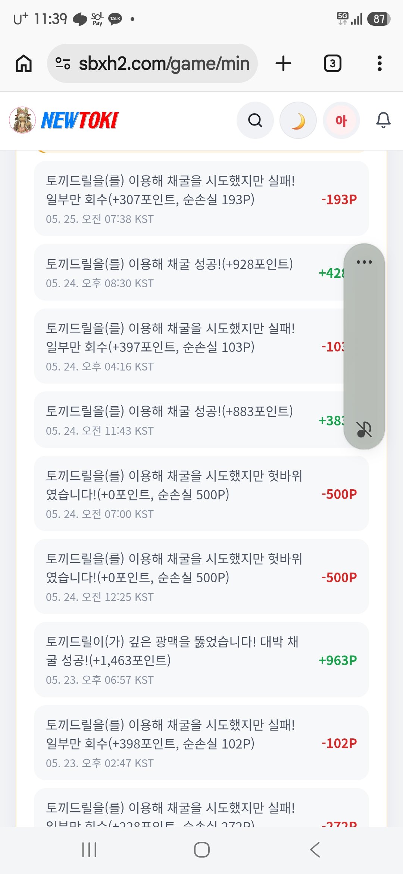Toggle dark mode with moon icon
The image size is (403, 874).
click(x=298, y=120)
